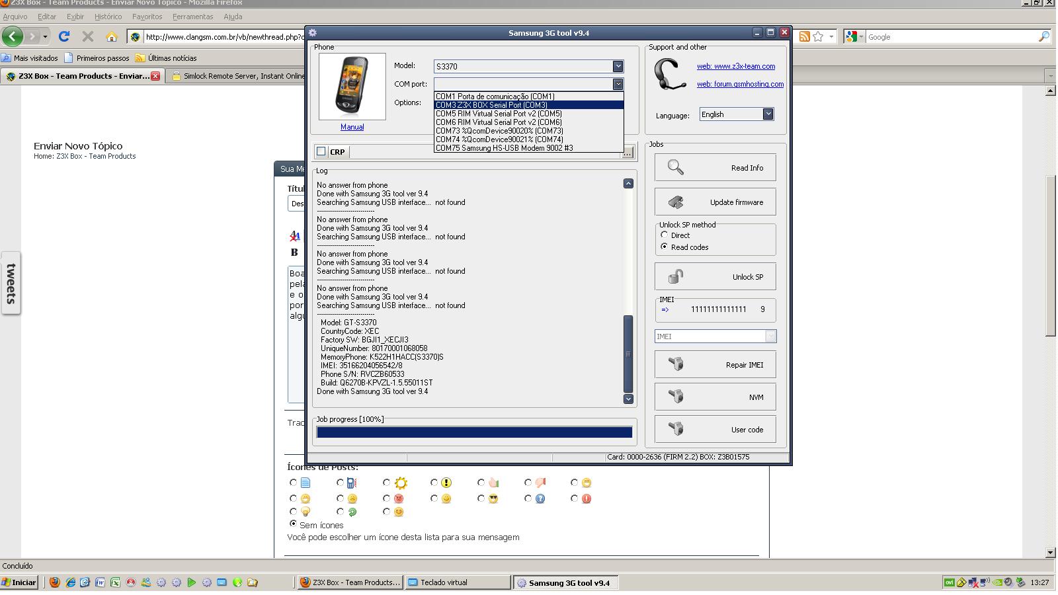Open the Ferramentas menu

click(192, 17)
